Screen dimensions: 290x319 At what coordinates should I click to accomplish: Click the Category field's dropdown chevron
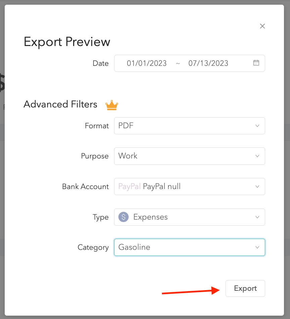point(257,247)
